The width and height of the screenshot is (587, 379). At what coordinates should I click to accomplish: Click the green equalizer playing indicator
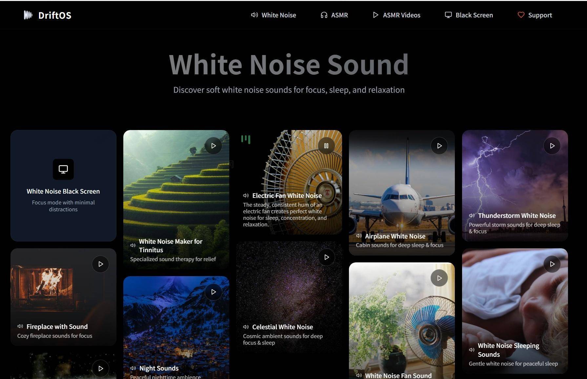(246, 139)
